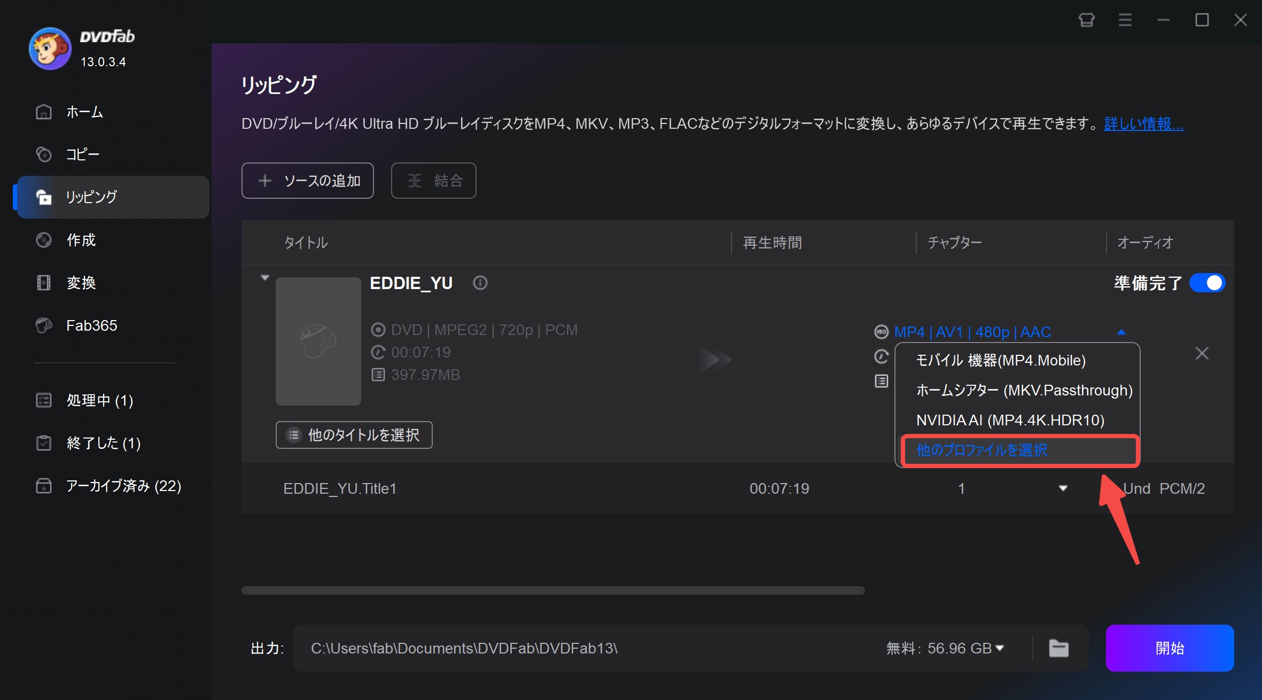Click the 結合 merge button
This screenshot has height=700, width=1262.
click(x=433, y=181)
